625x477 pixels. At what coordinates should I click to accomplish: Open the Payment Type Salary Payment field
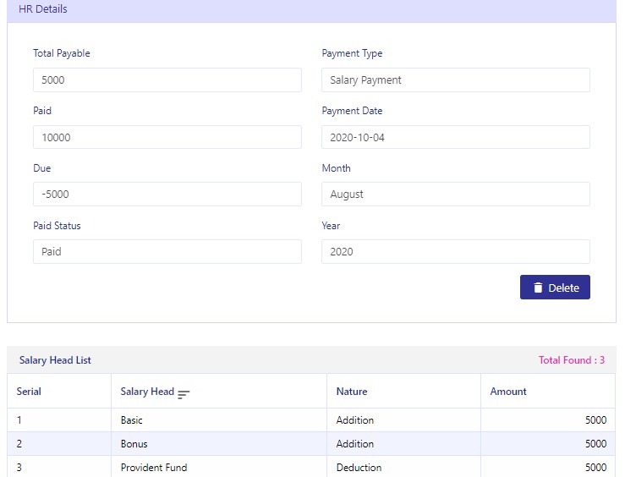[456, 80]
